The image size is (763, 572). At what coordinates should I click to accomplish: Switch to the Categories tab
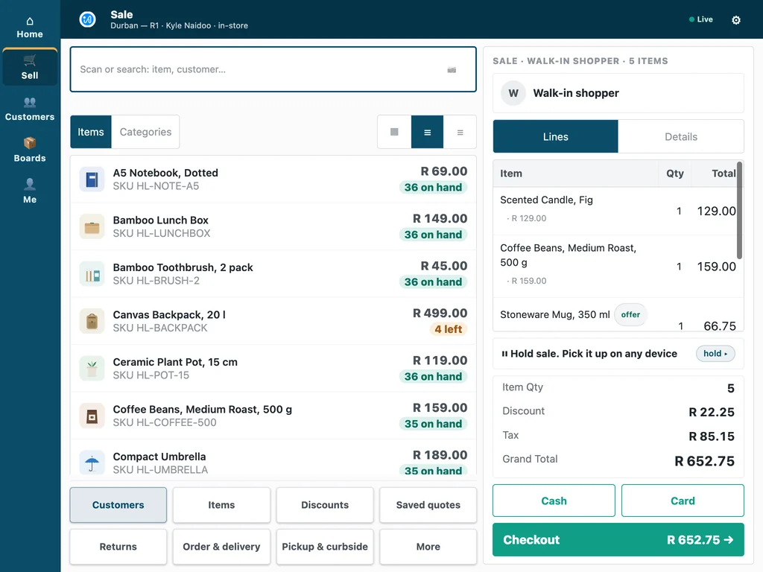(145, 132)
